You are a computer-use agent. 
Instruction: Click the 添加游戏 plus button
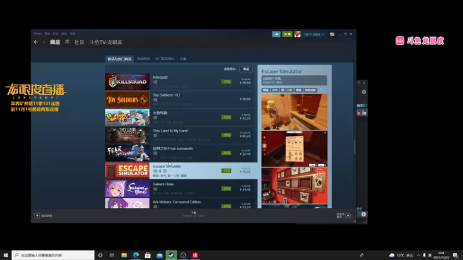point(37,216)
